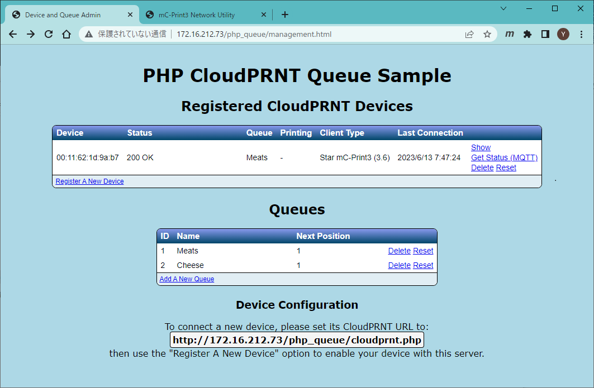Open the extensions puzzle icon
Screen dimensions: 594x388
click(x=527, y=34)
